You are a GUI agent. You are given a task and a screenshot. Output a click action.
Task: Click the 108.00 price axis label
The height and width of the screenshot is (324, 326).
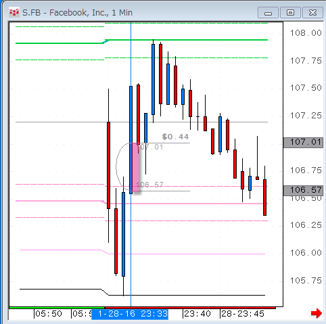pos(306,33)
